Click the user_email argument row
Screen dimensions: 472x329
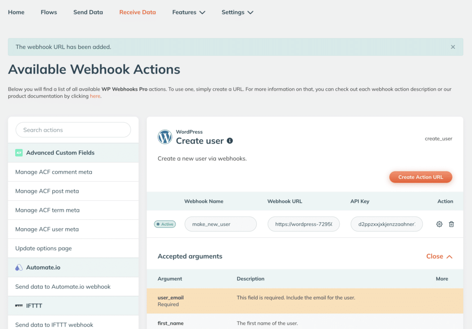[305, 301]
